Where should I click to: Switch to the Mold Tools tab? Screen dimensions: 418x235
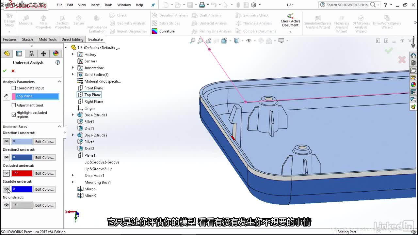click(x=48, y=39)
